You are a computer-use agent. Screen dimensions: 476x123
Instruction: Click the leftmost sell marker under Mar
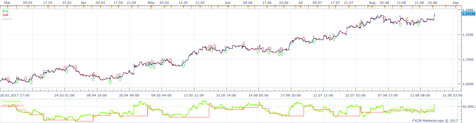(x=8, y=79)
